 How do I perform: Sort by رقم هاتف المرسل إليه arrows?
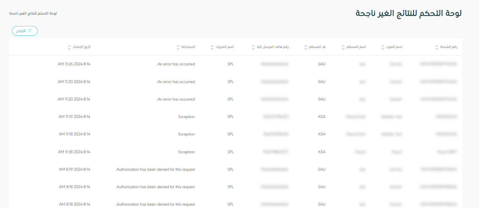[x=253, y=47]
